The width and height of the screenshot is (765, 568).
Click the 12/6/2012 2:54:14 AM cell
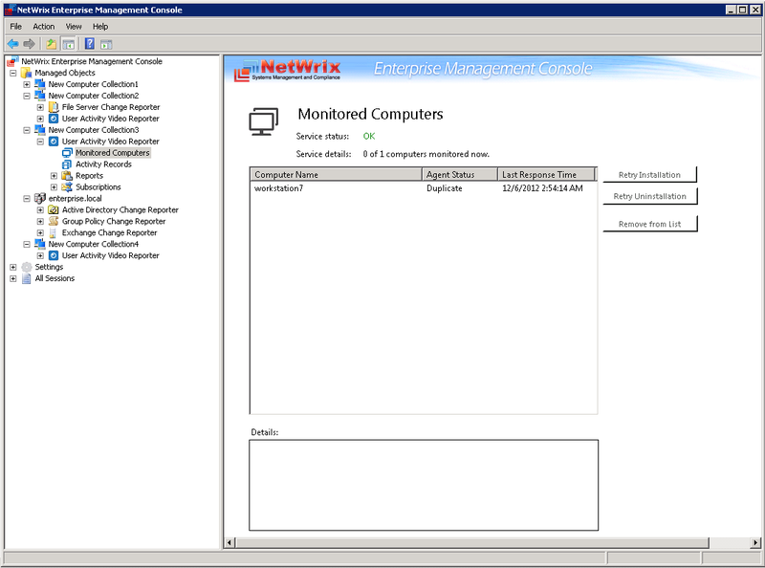tap(542, 188)
